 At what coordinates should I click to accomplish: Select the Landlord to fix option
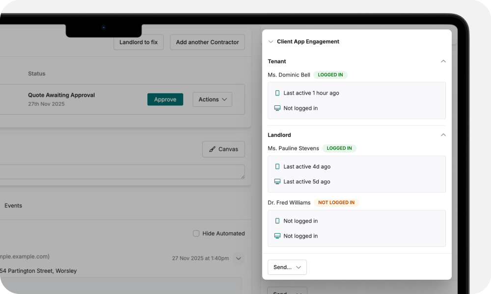tap(138, 42)
